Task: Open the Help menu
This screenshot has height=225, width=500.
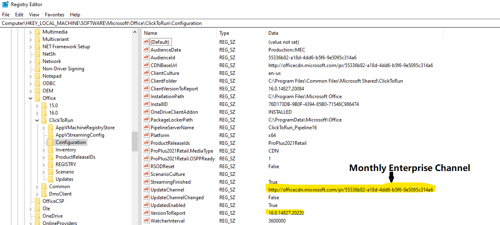Action: [75, 14]
